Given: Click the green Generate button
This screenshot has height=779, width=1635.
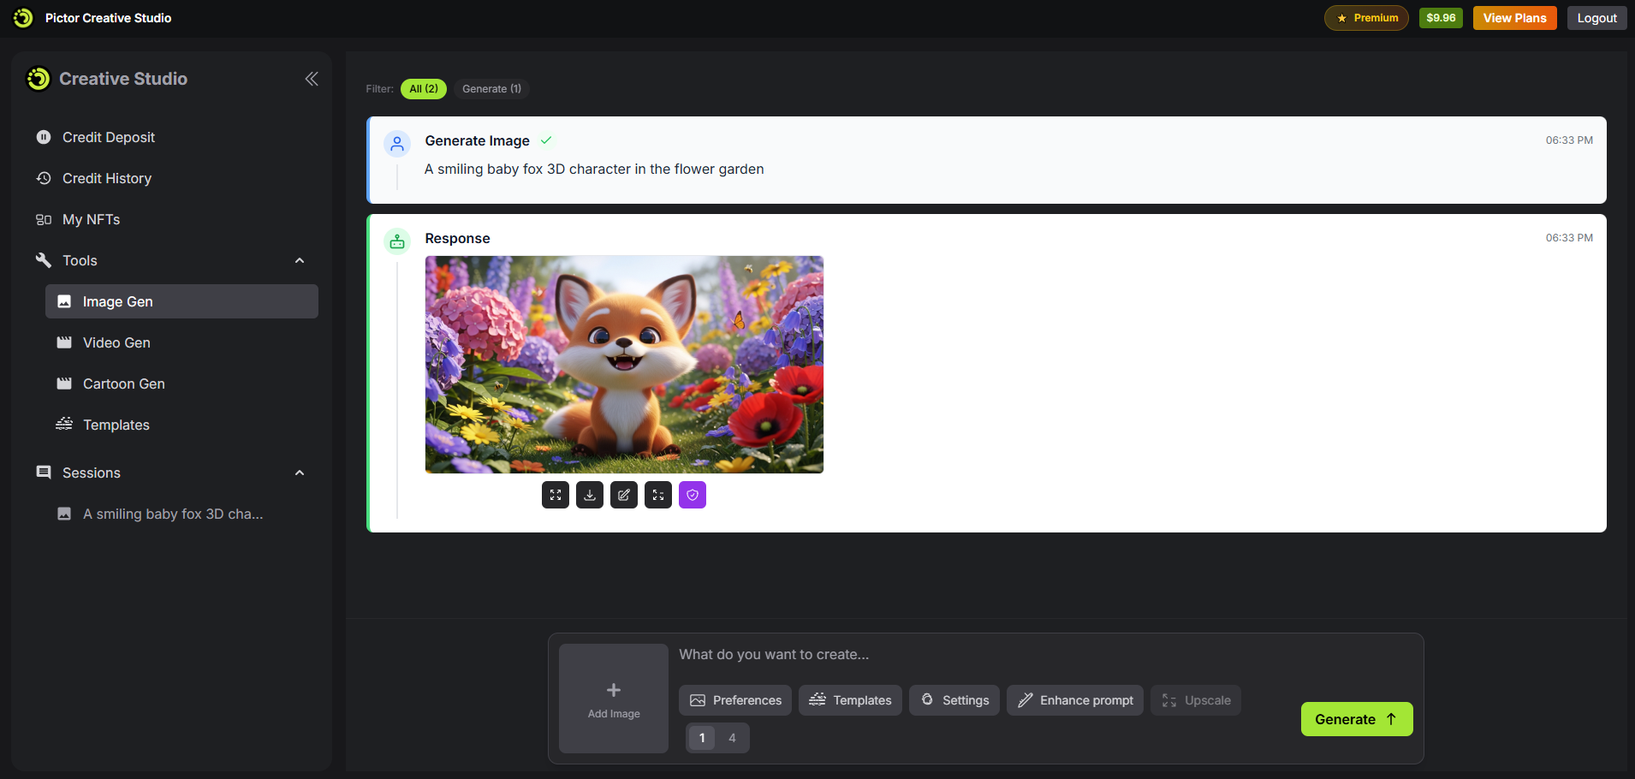Looking at the screenshot, I should (1356, 719).
